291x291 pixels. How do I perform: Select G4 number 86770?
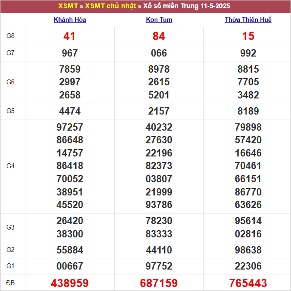248,192
